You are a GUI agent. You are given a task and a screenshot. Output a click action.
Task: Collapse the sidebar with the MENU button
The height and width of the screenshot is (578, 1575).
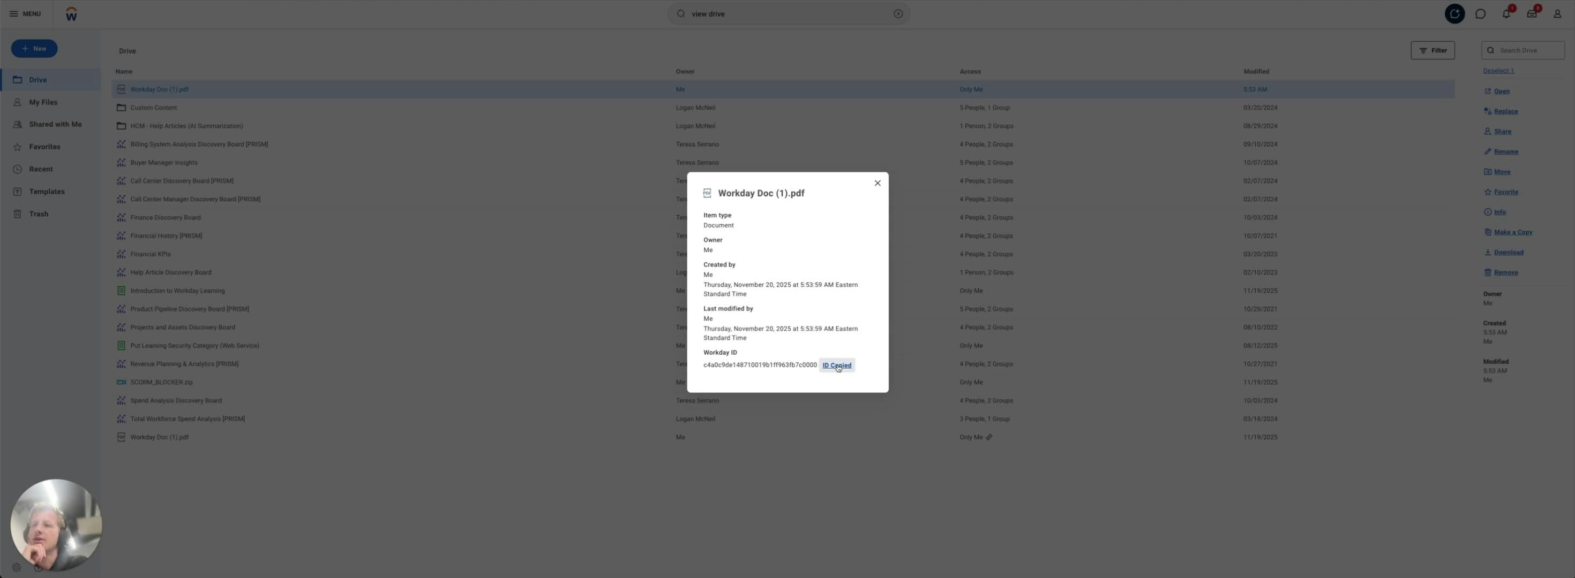(25, 13)
